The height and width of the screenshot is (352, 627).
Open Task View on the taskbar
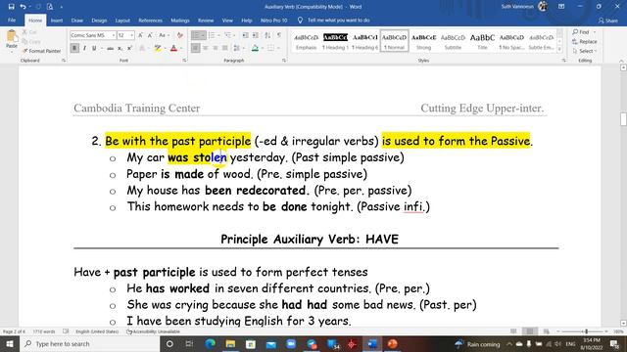[189, 343]
